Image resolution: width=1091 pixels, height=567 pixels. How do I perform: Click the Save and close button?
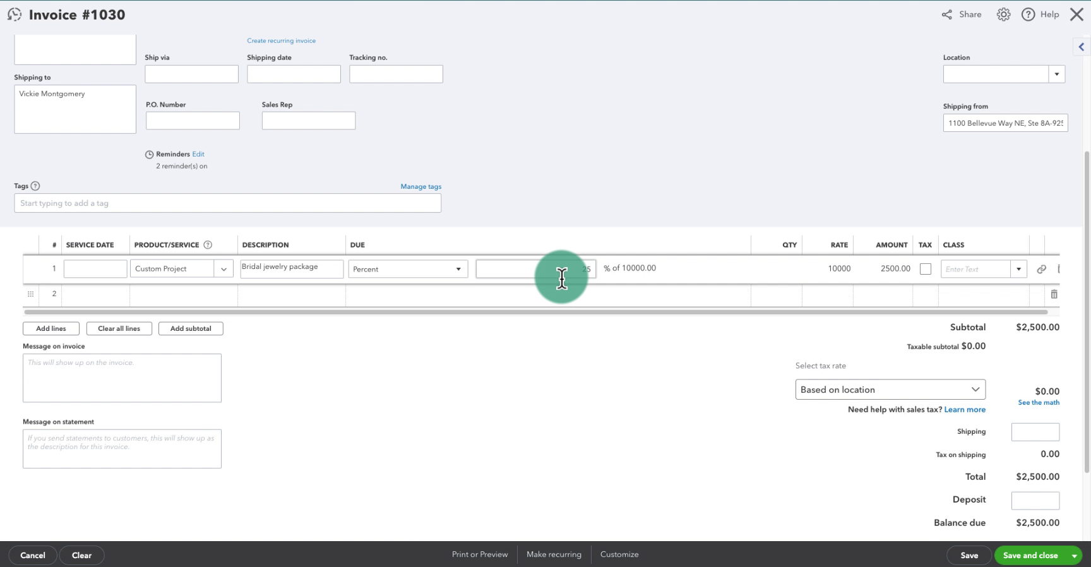tap(1030, 556)
